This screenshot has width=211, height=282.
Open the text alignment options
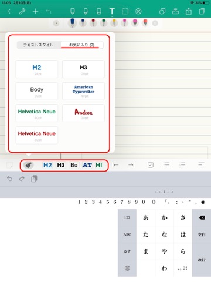[201, 165]
